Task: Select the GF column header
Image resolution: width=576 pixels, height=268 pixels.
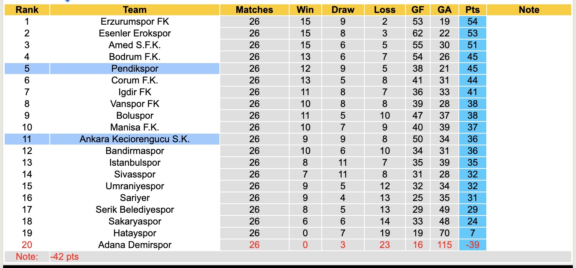Action: (418, 10)
